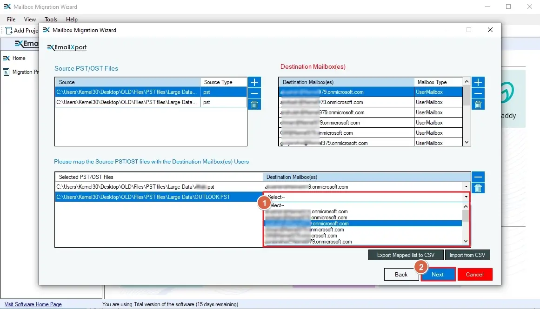Open Migration Project in the sidebar

[x=26, y=72]
